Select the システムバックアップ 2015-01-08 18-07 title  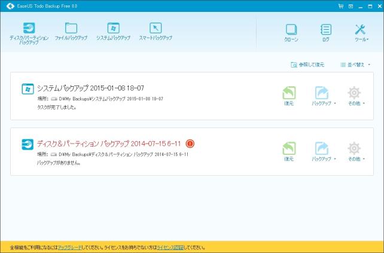90,88
